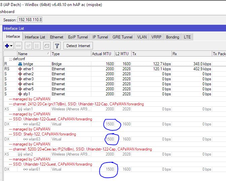The image size is (226, 181).
Task: Click the Remove (minus) toolbar button
Action: 18,46
